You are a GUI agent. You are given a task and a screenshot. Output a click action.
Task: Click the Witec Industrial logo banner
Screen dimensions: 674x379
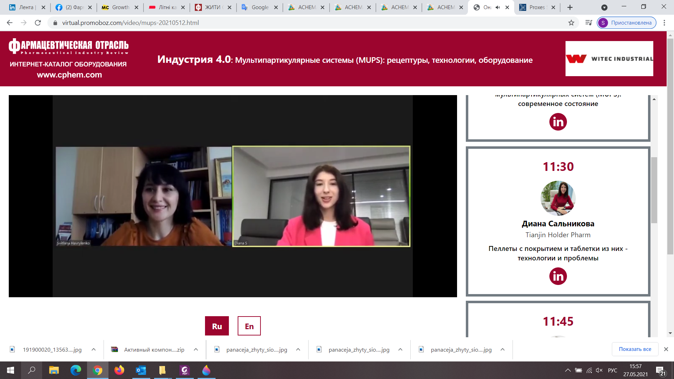pos(609,59)
